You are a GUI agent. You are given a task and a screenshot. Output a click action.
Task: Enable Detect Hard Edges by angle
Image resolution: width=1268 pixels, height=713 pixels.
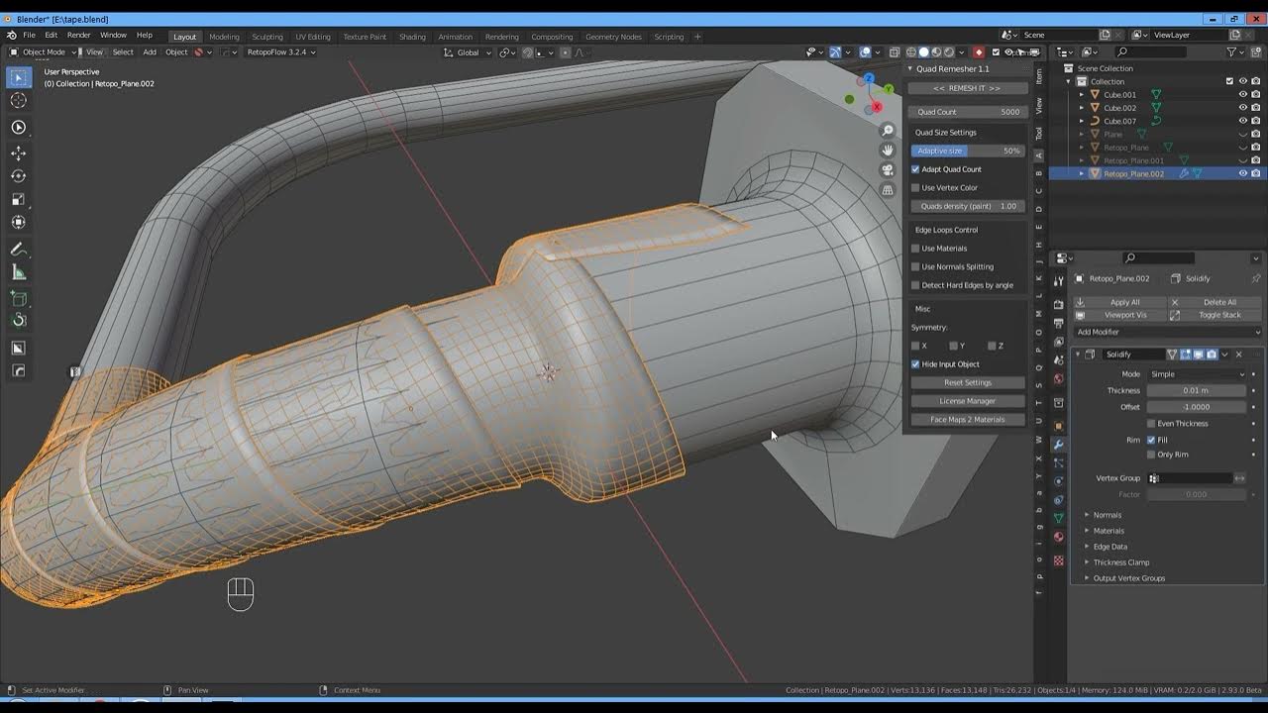(915, 285)
